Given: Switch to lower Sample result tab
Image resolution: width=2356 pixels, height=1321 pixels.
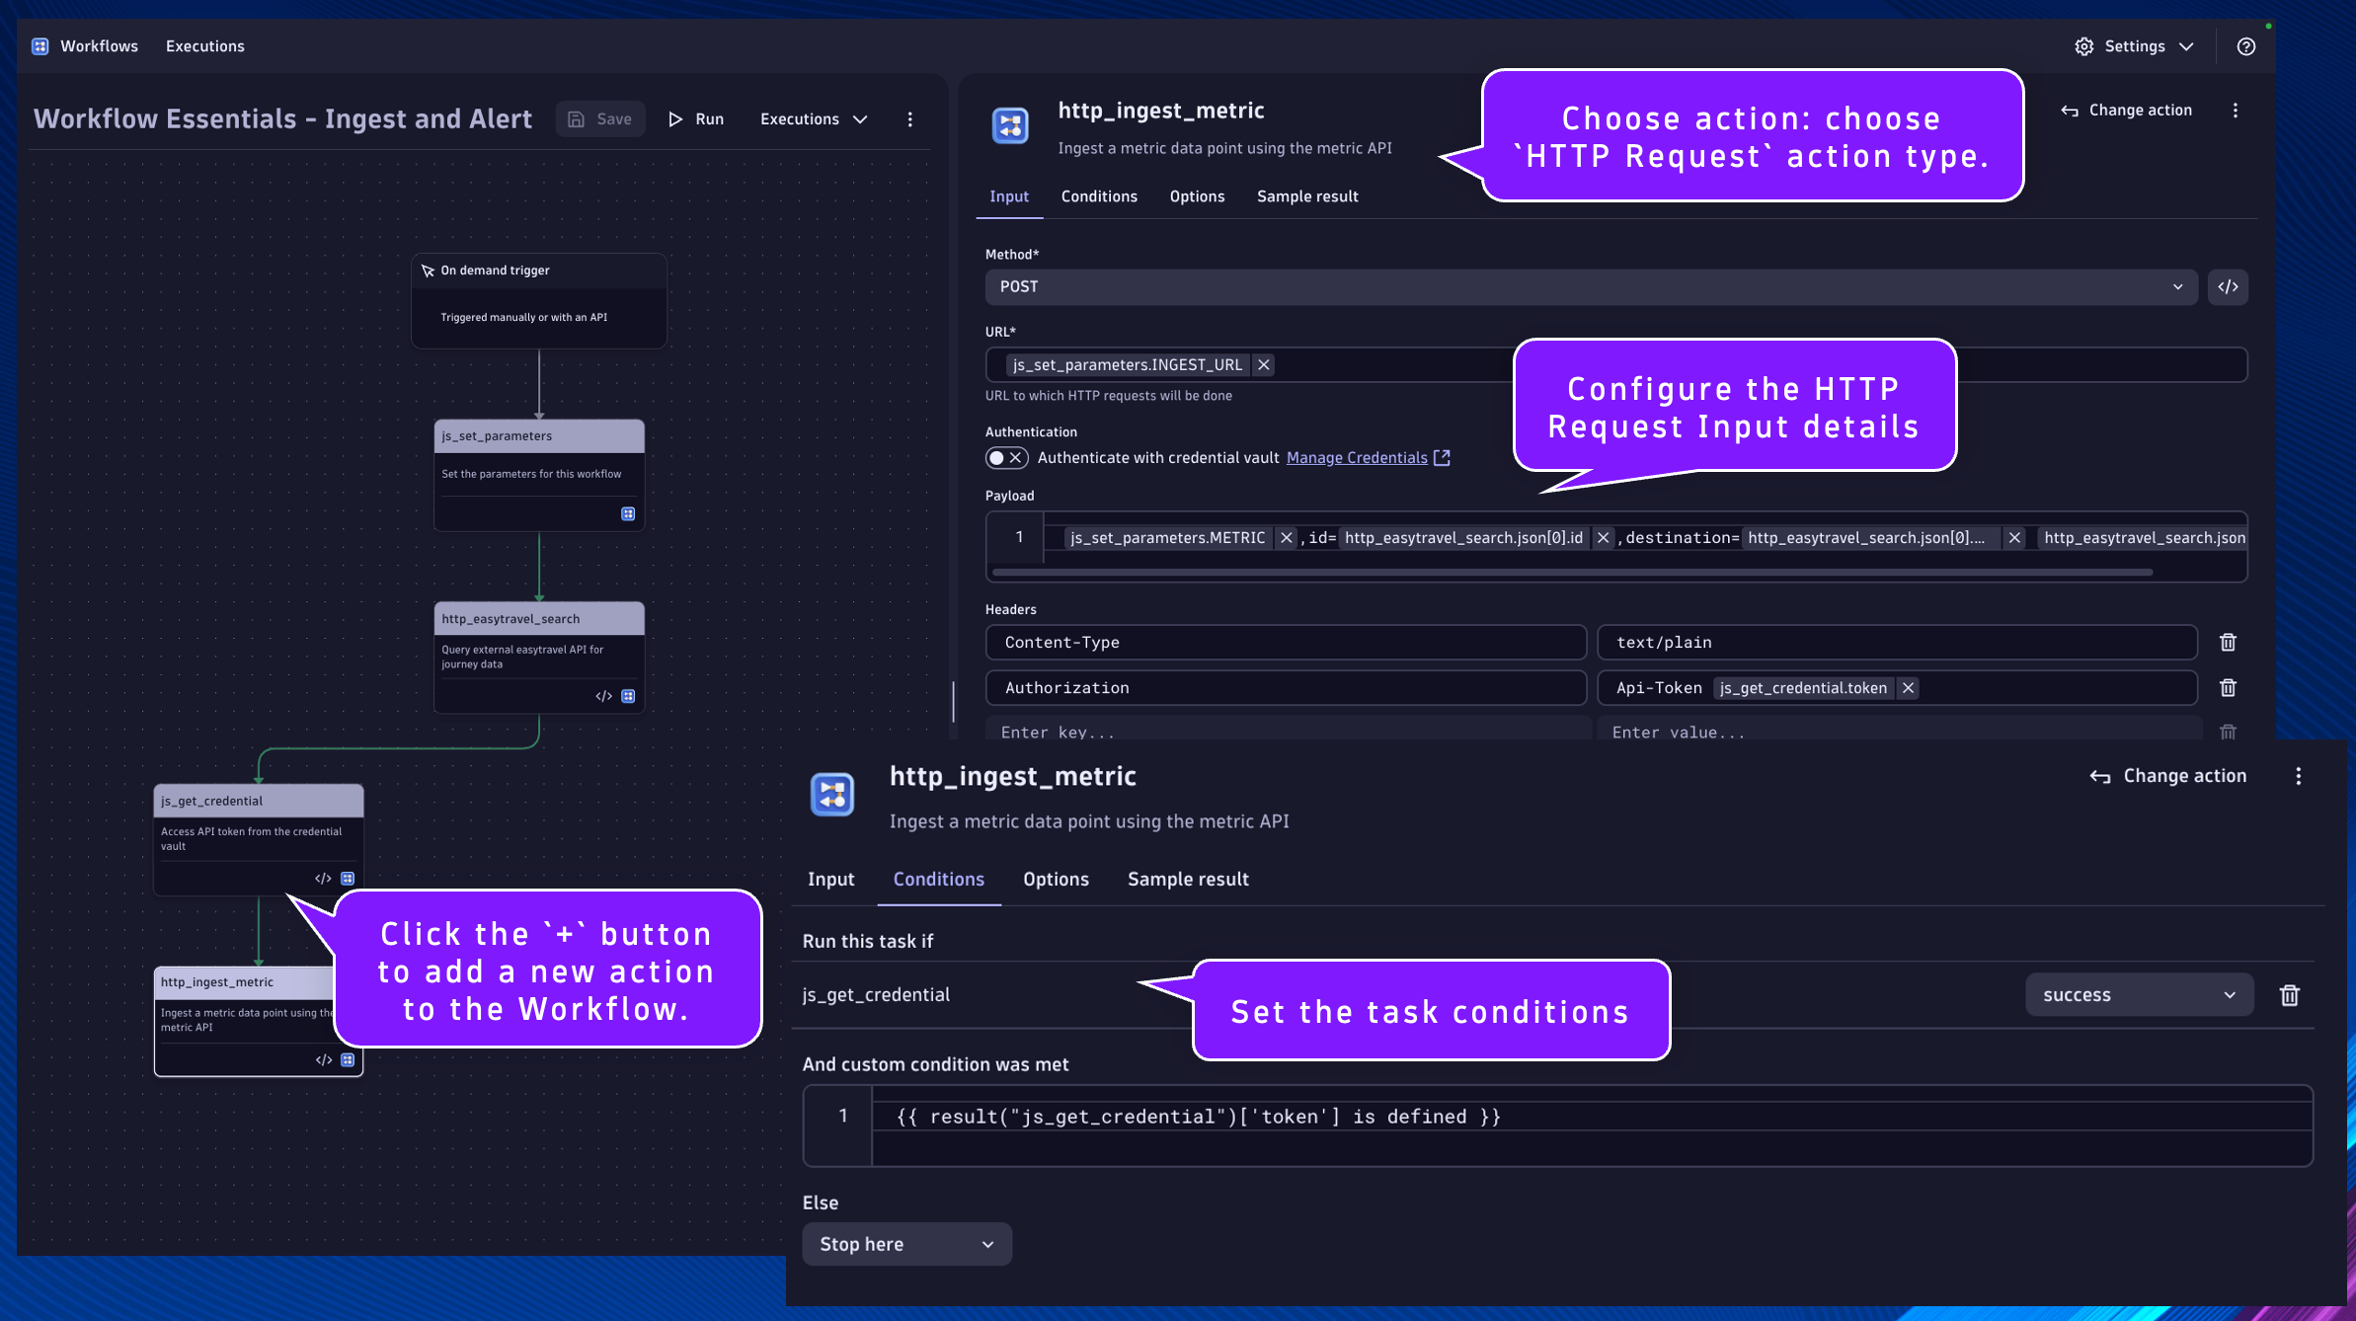Looking at the screenshot, I should pos(1188,880).
